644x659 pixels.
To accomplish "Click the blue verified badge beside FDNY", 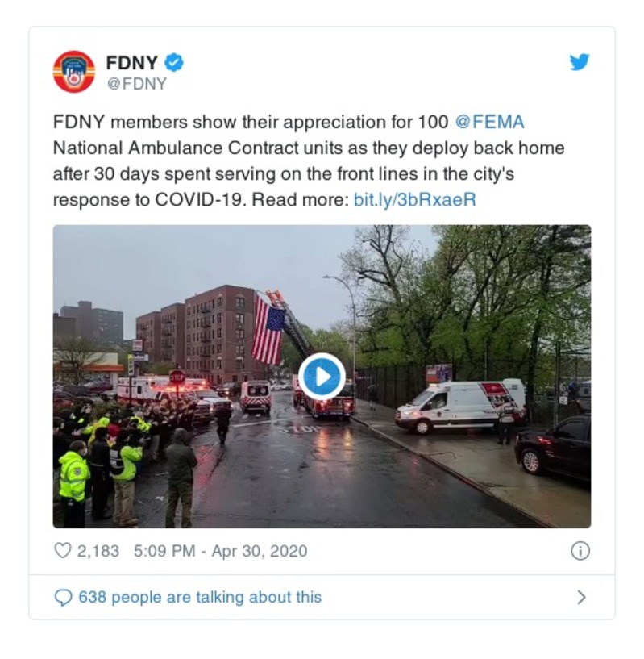I will coord(173,63).
